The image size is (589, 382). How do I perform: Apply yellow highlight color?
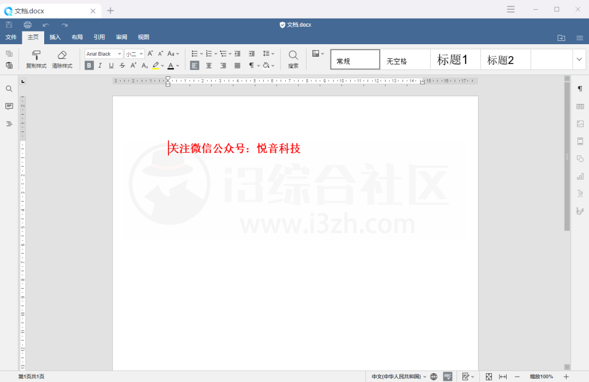[x=155, y=65]
